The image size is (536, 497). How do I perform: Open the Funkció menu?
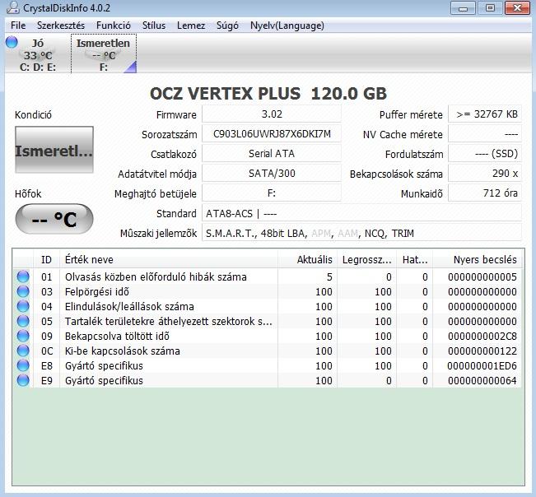pos(113,26)
